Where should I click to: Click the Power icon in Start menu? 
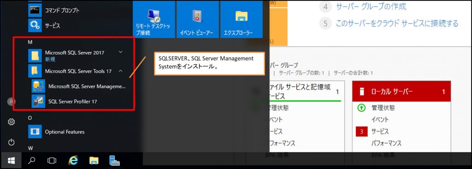11,142
